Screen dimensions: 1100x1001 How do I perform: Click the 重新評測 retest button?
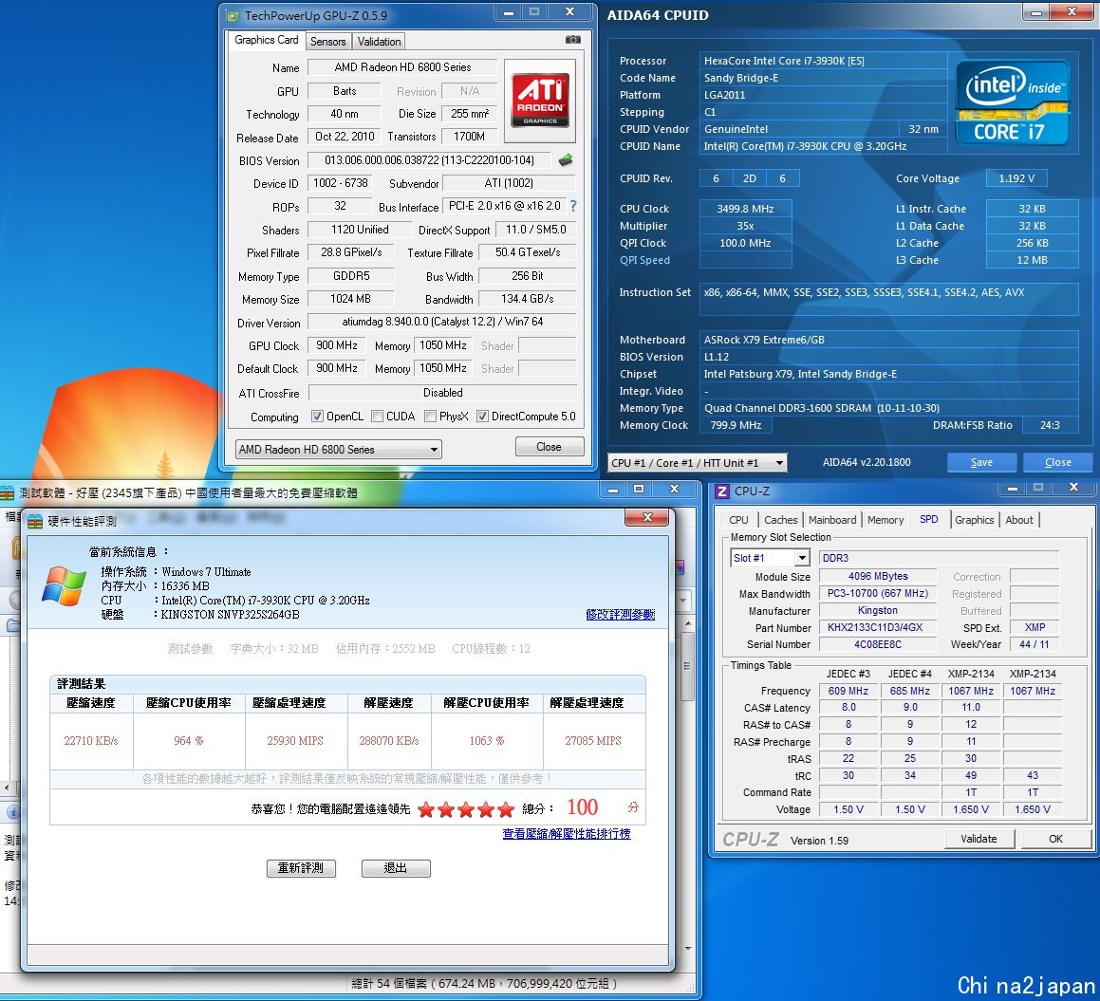301,868
